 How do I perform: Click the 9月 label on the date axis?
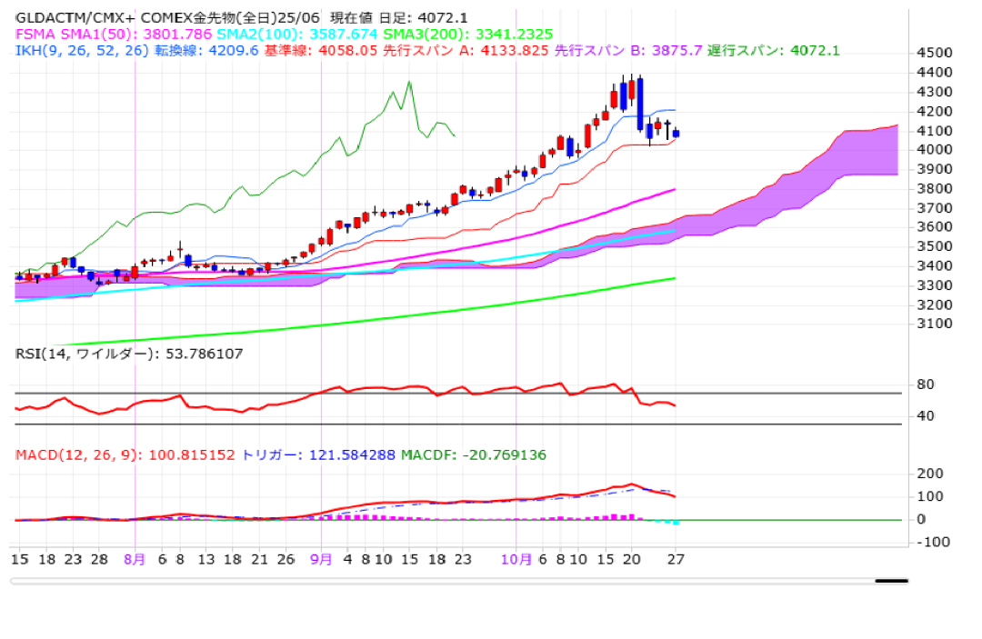click(321, 560)
